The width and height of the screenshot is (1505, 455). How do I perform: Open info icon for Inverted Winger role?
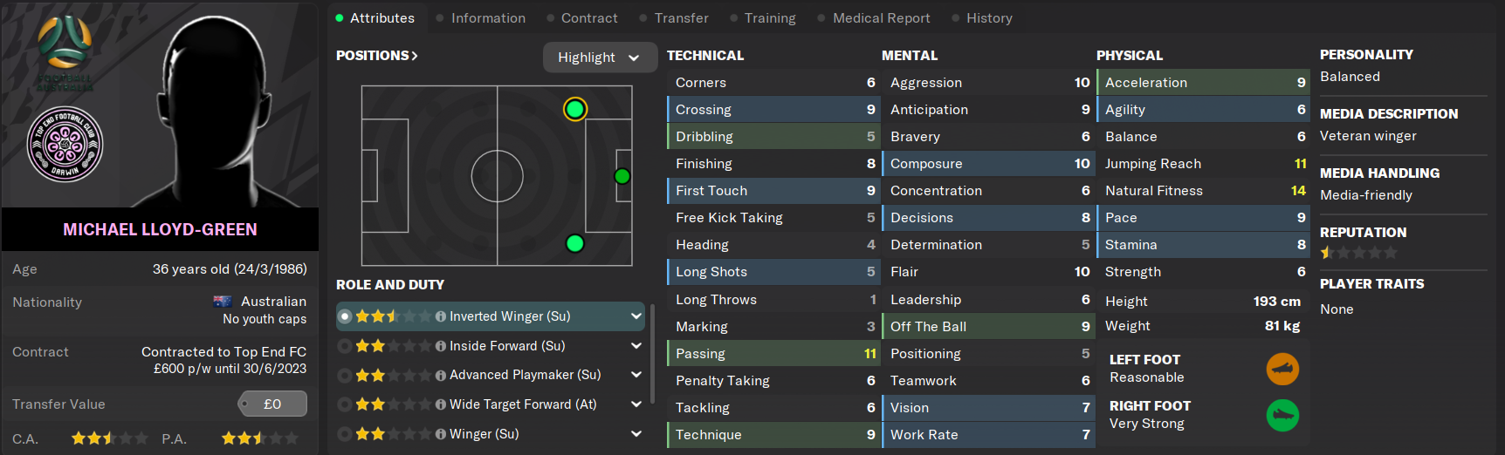click(441, 316)
